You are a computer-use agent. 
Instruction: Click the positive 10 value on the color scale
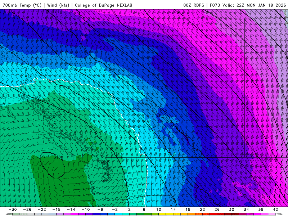(x=158, y=210)
